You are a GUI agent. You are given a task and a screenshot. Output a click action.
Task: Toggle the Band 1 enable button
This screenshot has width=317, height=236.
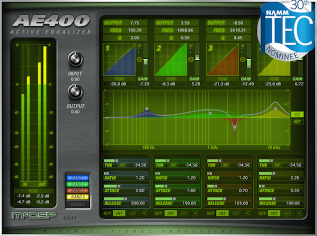tap(77, 178)
